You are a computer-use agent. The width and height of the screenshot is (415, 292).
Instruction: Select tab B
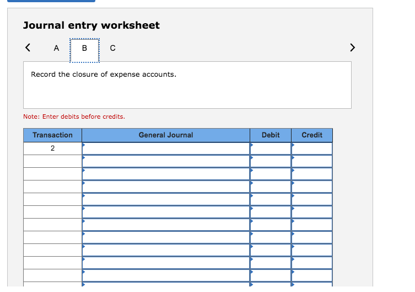(x=84, y=50)
